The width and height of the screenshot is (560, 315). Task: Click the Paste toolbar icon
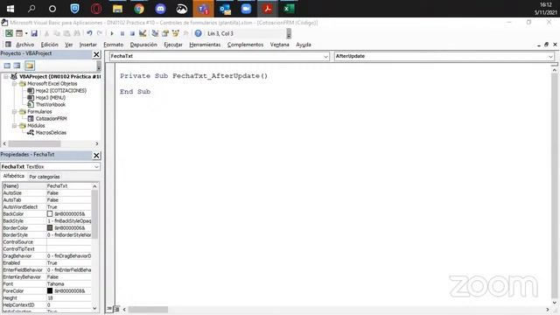pos(66,33)
